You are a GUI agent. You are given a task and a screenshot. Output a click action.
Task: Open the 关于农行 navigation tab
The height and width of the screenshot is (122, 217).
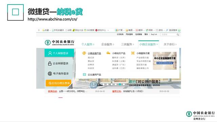coord(170,44)
